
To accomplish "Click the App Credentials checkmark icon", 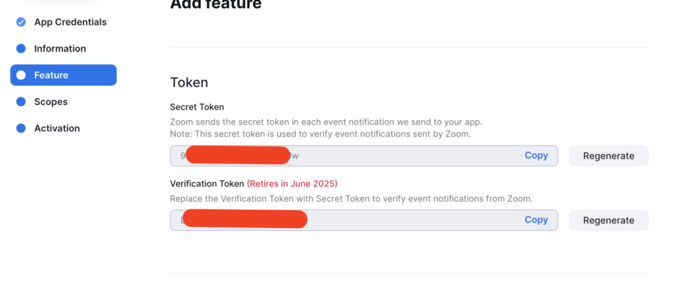I will point(21,22).
